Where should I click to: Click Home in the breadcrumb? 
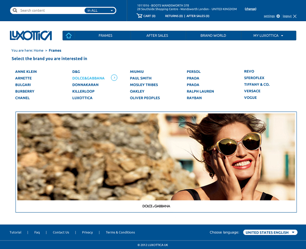tap(38, 50)
